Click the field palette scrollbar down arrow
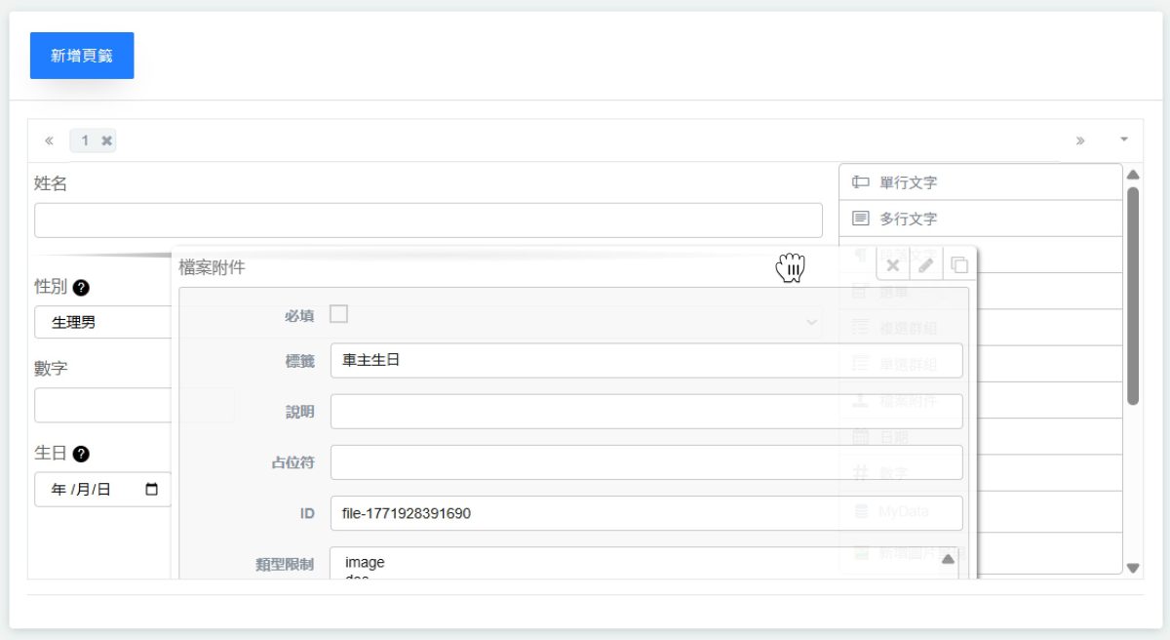 pyautogui.click(x=1132, y=568)
